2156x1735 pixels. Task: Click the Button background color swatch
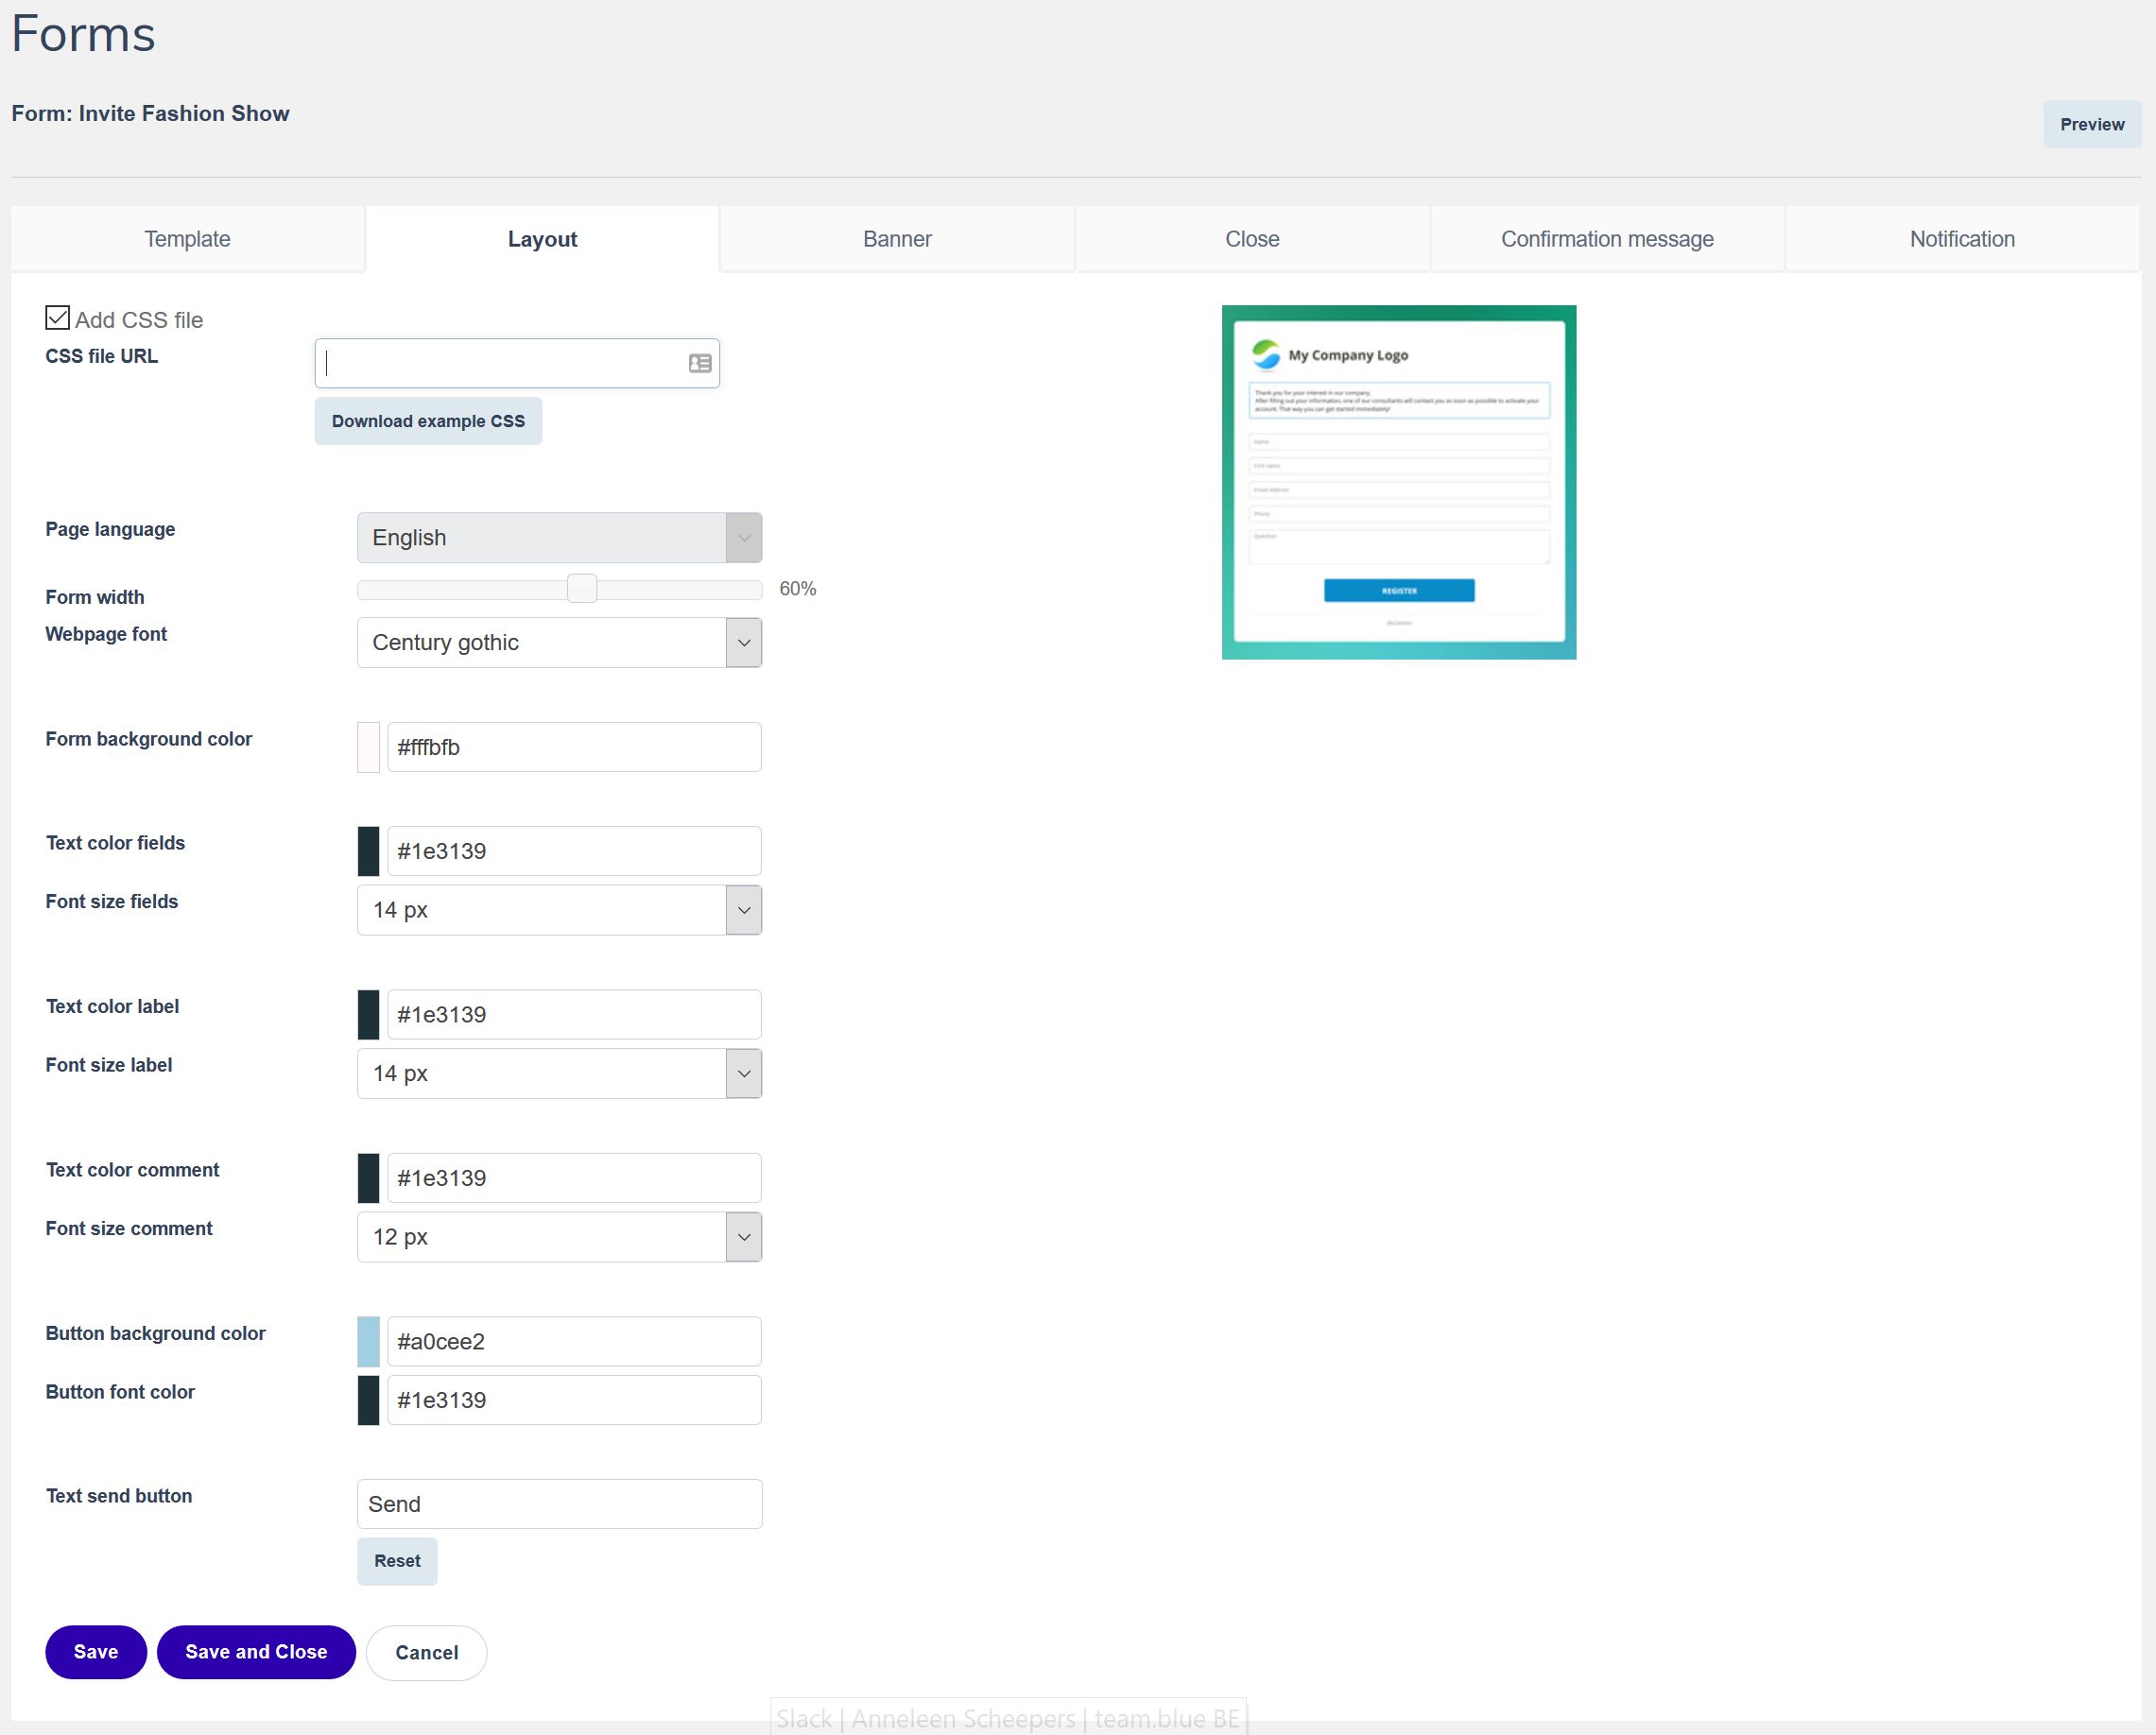point(368,1341)
